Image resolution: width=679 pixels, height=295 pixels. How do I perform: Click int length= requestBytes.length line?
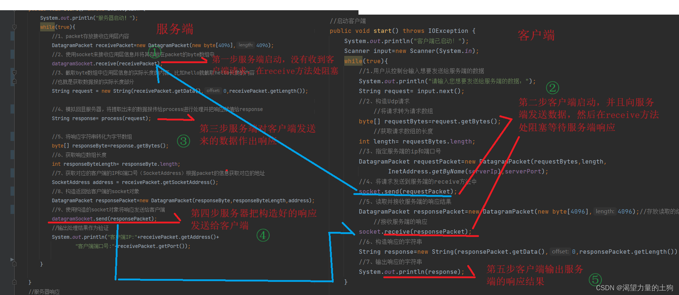click(417, 141)
